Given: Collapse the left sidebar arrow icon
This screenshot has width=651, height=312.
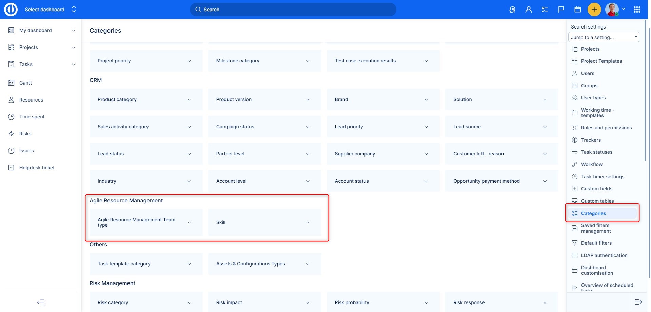Looking at the screenshot, I should click(x=41, y=302).
